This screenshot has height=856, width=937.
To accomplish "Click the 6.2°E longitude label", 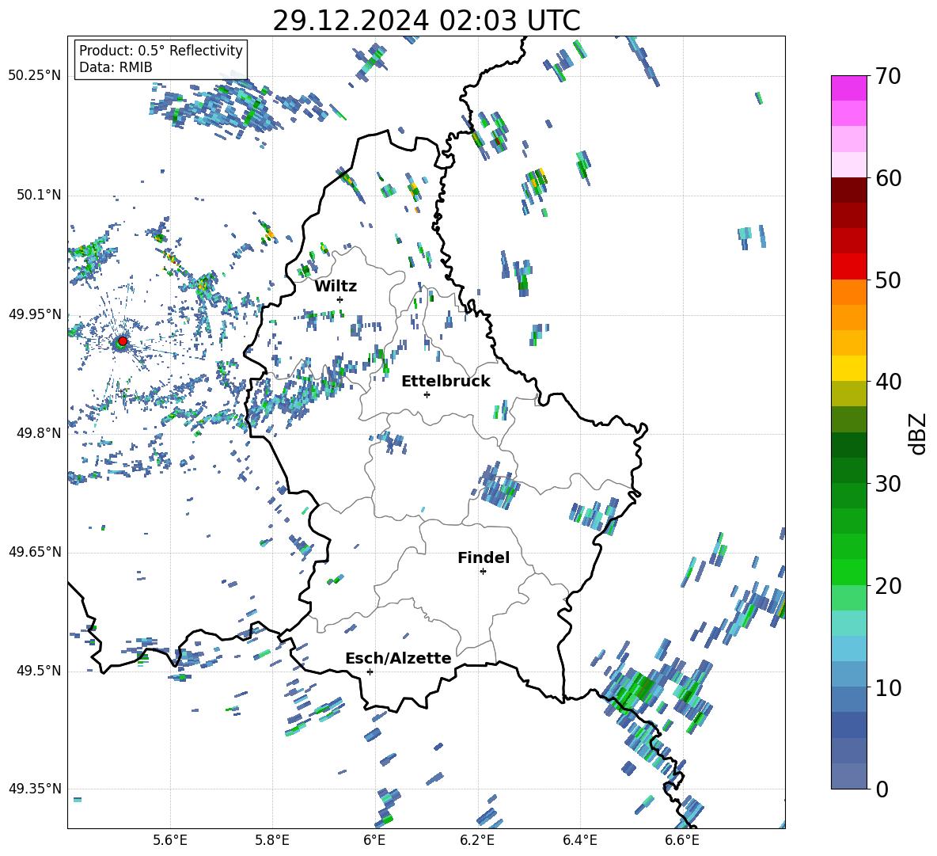I will (477, 840).
